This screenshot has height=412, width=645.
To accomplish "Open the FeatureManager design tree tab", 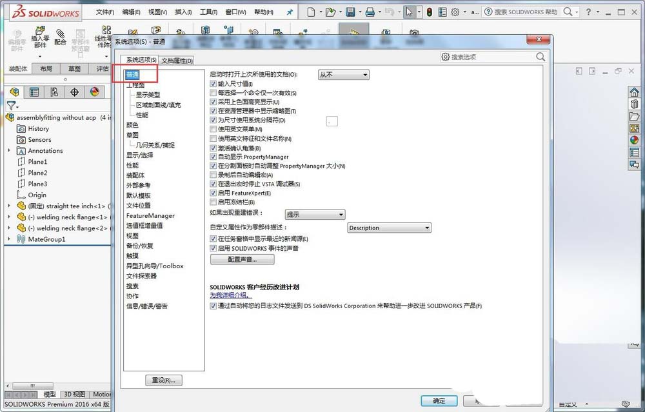I will click(x=14, y=92).
